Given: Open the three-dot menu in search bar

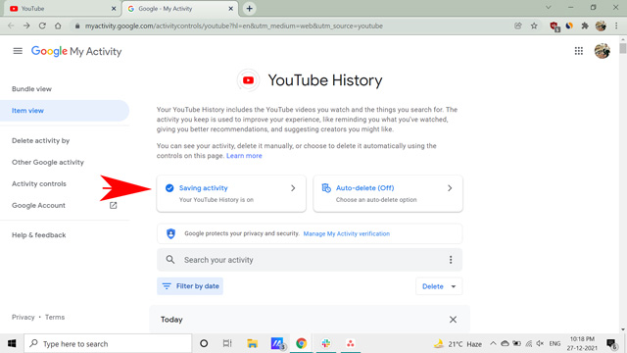Looking at the screenshot, I should 451,260.
